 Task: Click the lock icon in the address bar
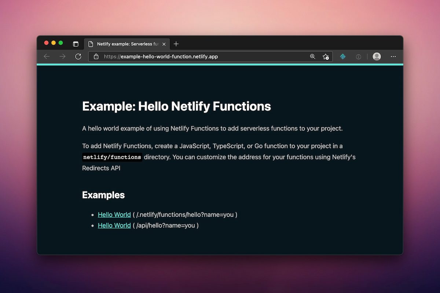(x=96, y=56)
